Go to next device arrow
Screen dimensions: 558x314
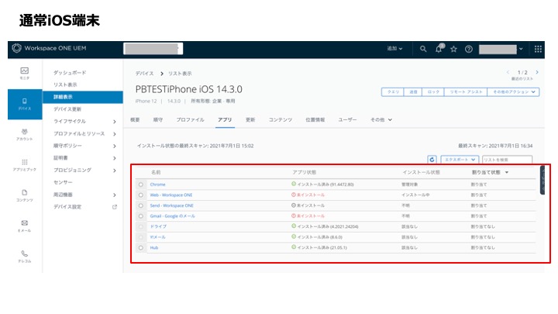coord(537,72)
